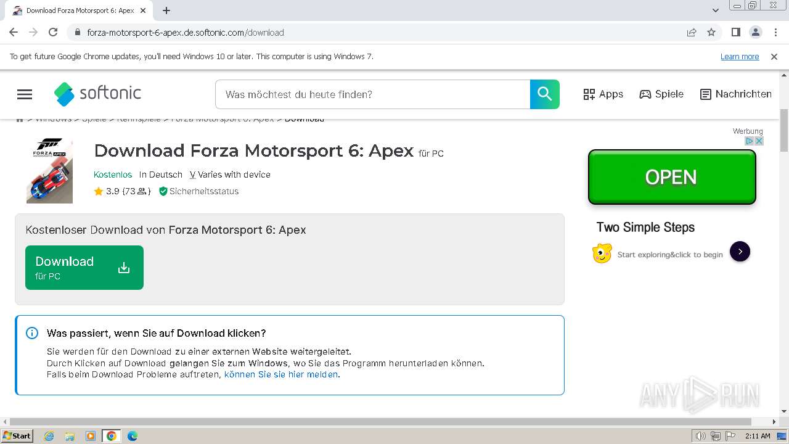The image size is (789, 444).
Task: Focus the 'Was möchtest du heute finden?' search field
Action: (372, 94)
